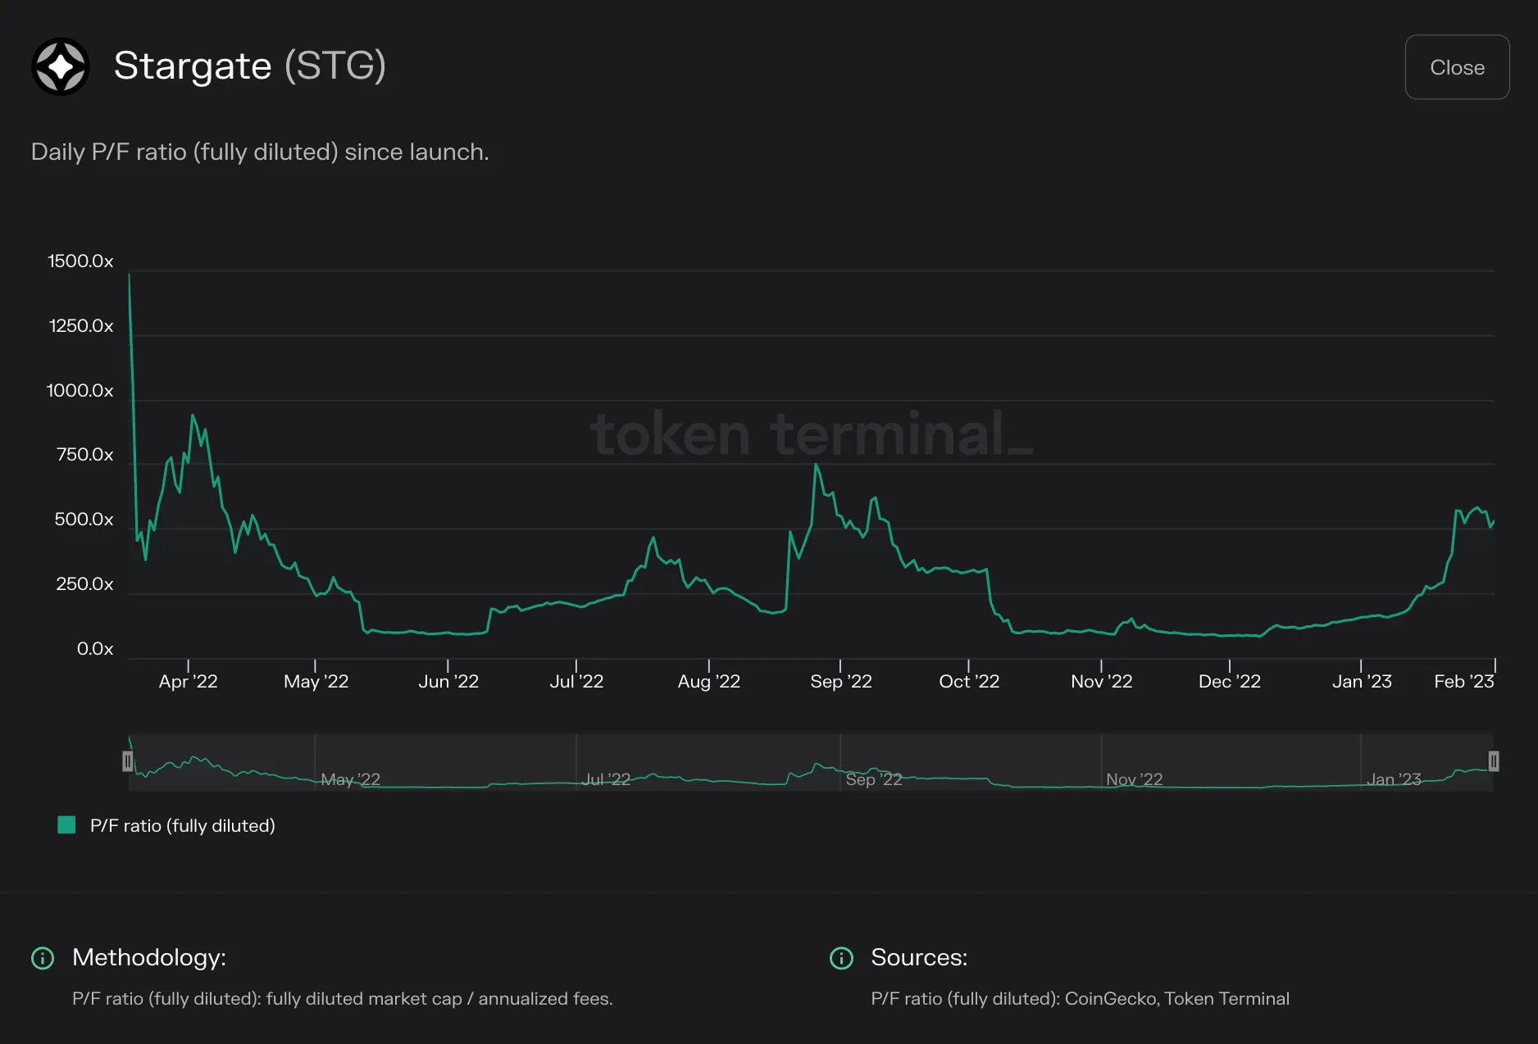Click the 1500.0x y-axis label
Image resolution: width=1538 pixels, height=1044 pixels.
pos(80,261)
